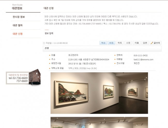Click the 수정 (edit) button

click(128, 43)
